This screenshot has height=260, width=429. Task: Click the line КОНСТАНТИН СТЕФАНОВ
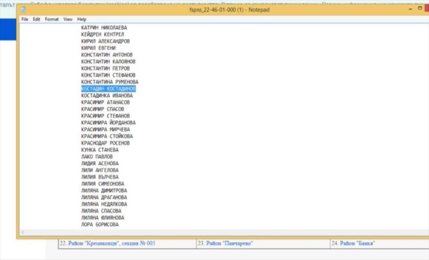pyautogui.click(x=108, y=75)
